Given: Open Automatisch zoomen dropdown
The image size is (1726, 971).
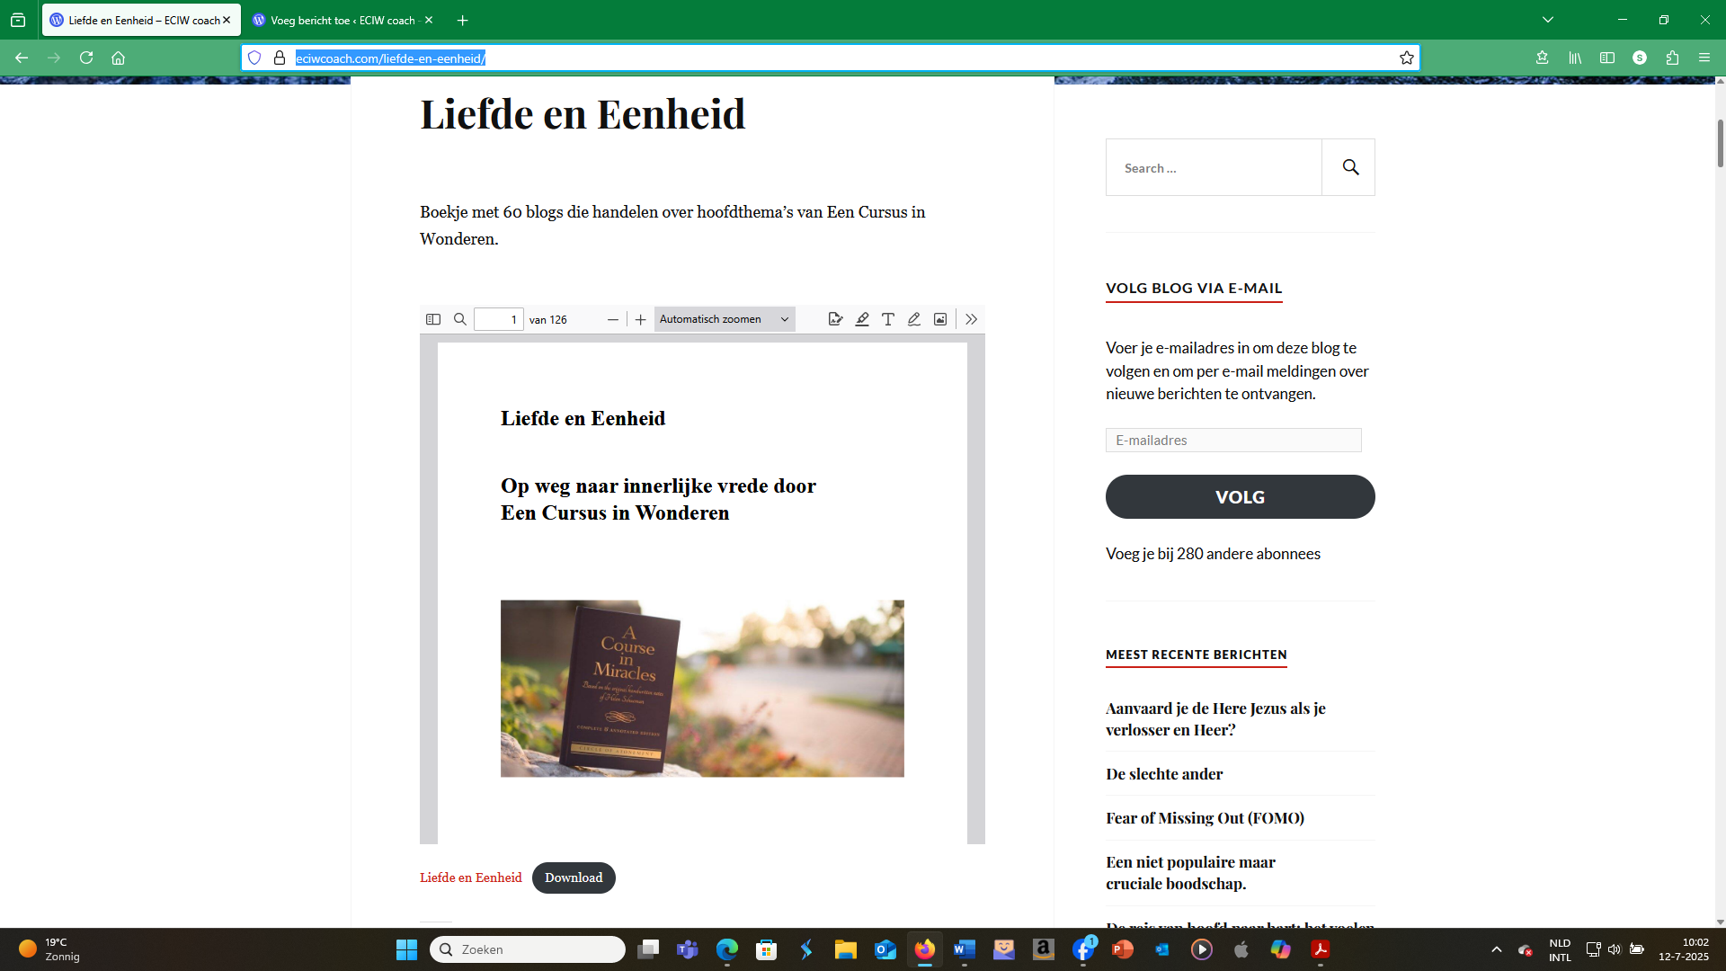Looking at the screenshot, I should pos(724,319).
